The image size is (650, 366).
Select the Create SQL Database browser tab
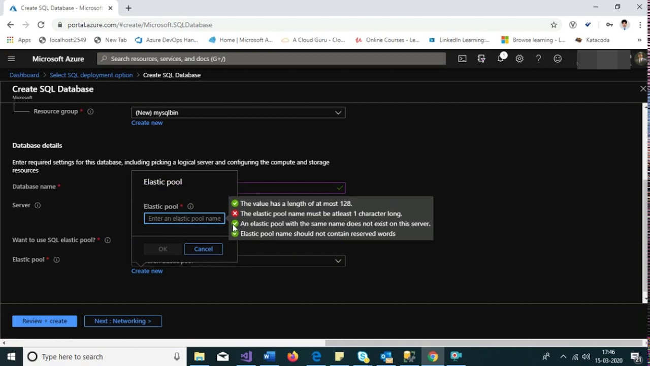click(61, 8)
